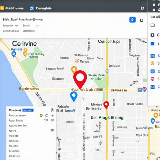Click the blue icon beside the Cenagbrts tab
The height and width of the screenshot is (160, 160).
point(32,8)
